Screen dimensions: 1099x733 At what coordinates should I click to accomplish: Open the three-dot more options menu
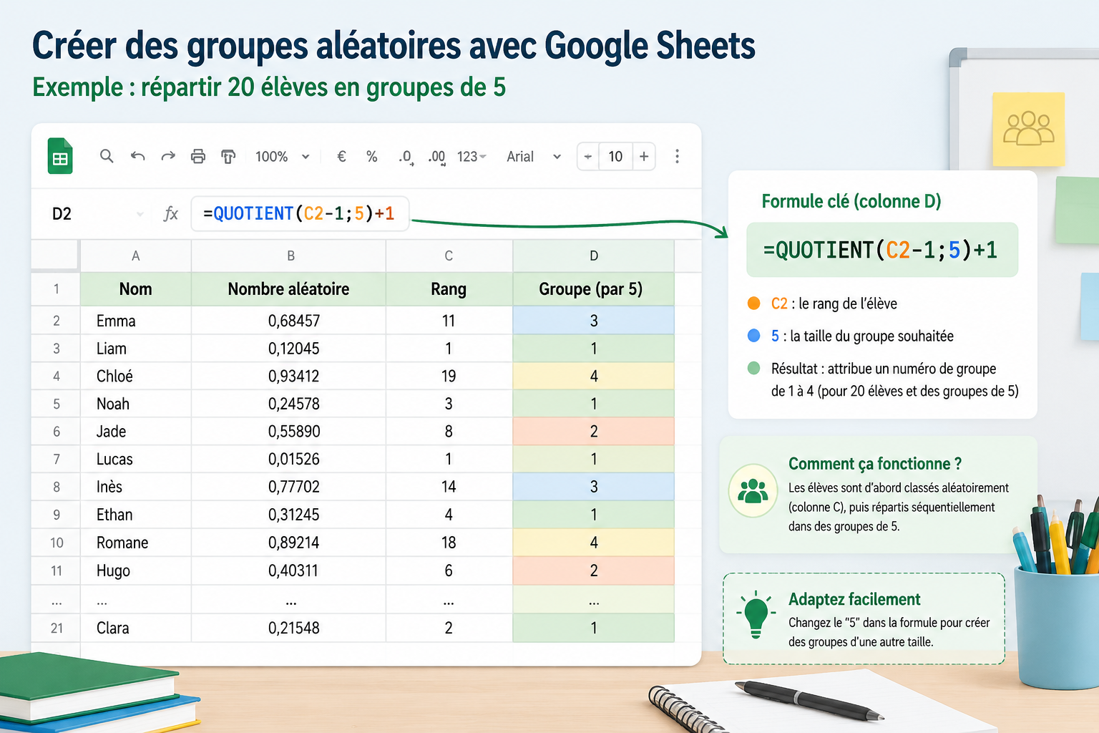pos(677,156)
